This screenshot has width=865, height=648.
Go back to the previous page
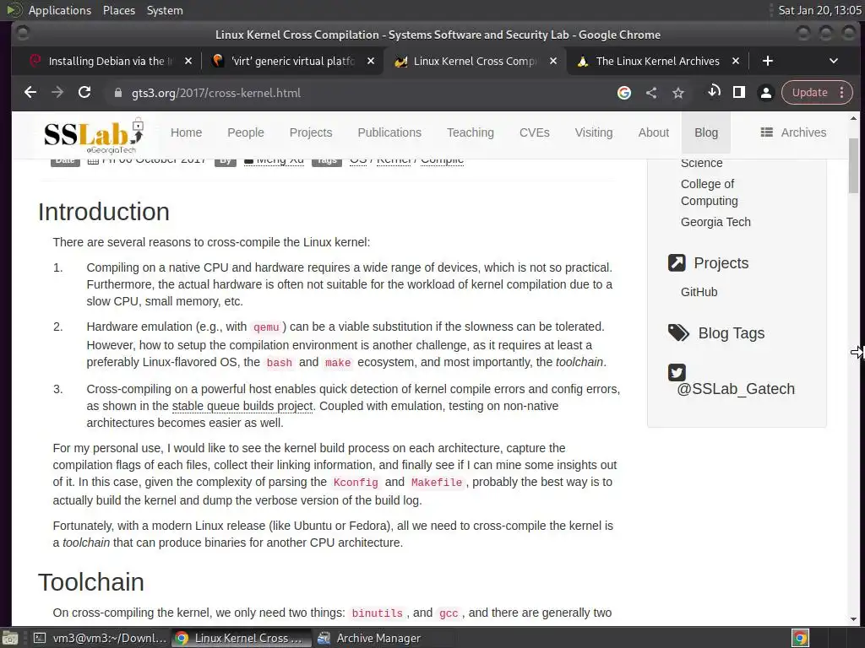30,93
